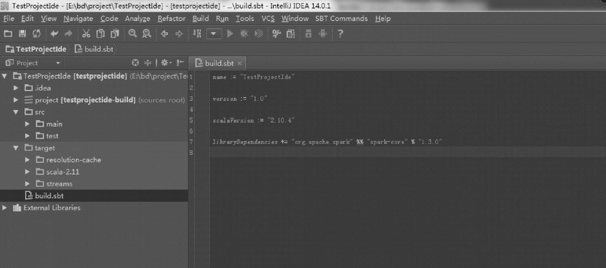Click the Undo toolbar icon
Image resolution: width=606 pixels, height=268 pixels.
point(54,34)
